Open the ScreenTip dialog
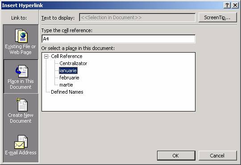The image size is (241, 165). coord(217,17)
